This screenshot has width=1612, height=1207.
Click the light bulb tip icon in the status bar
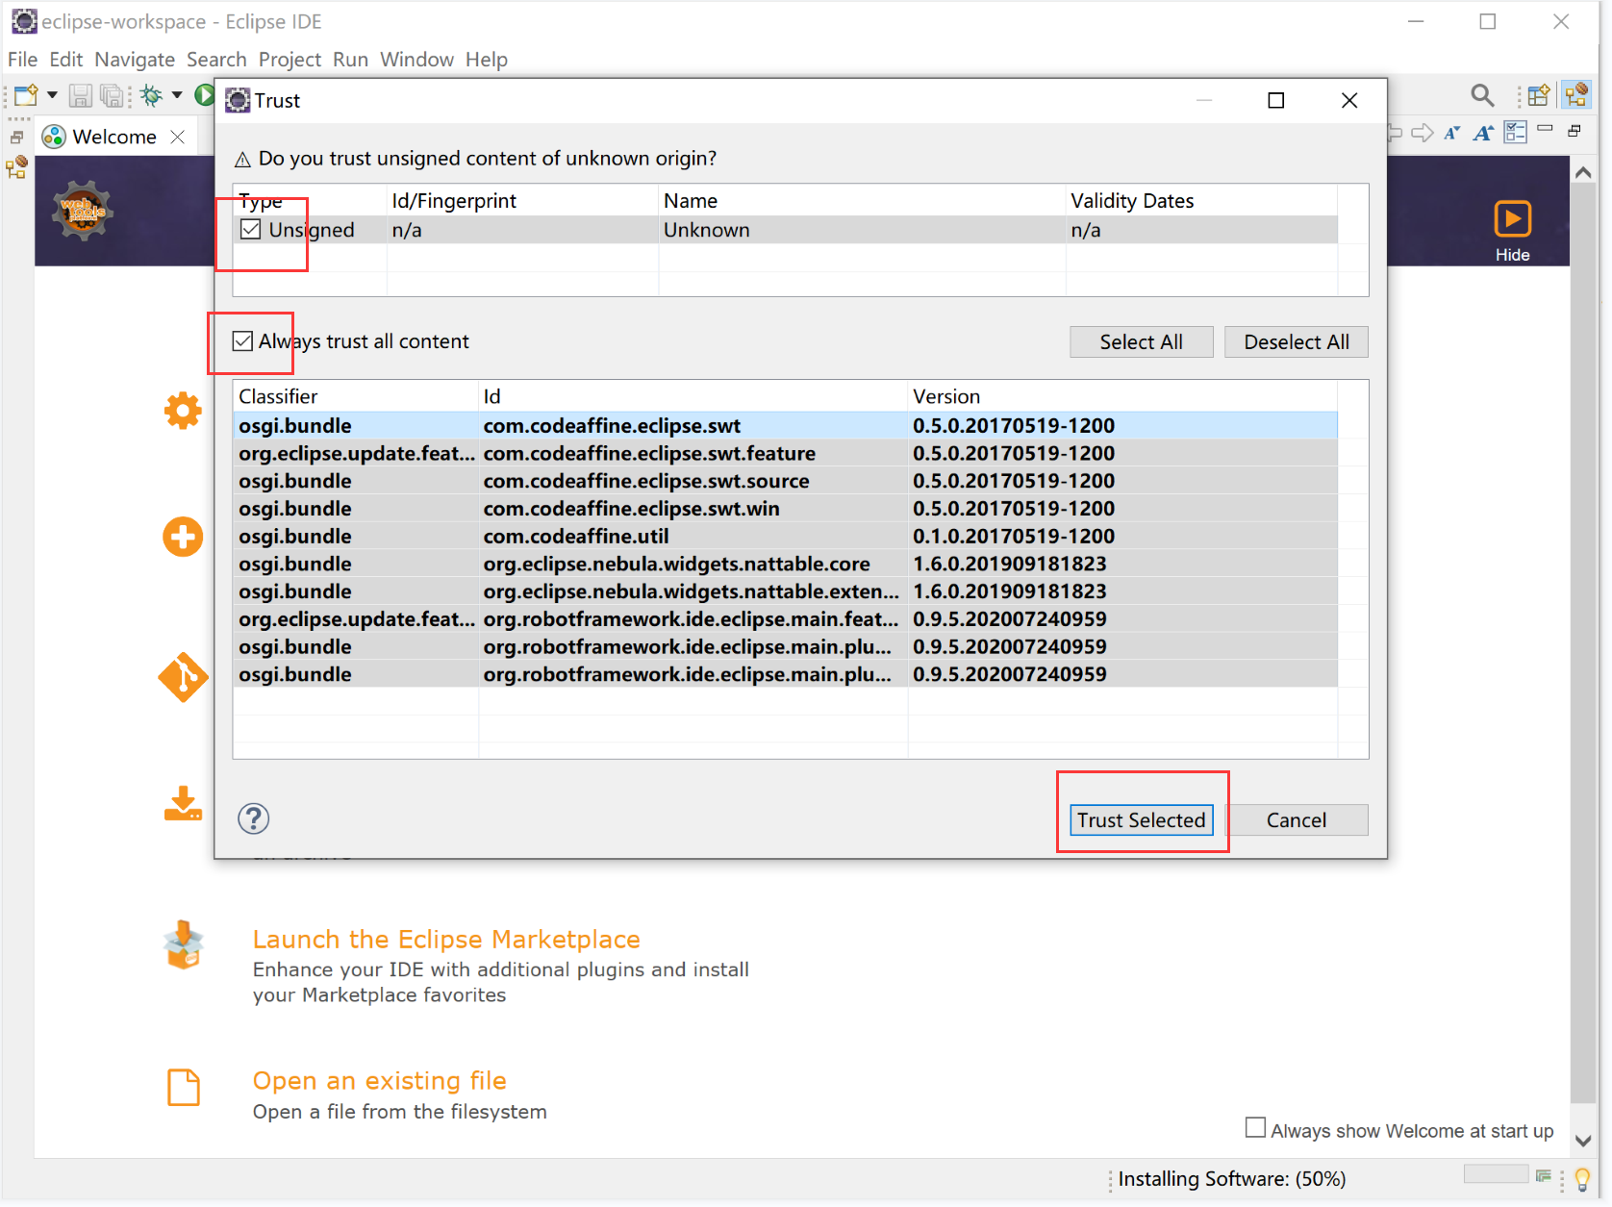(x=1582, y=1179)
